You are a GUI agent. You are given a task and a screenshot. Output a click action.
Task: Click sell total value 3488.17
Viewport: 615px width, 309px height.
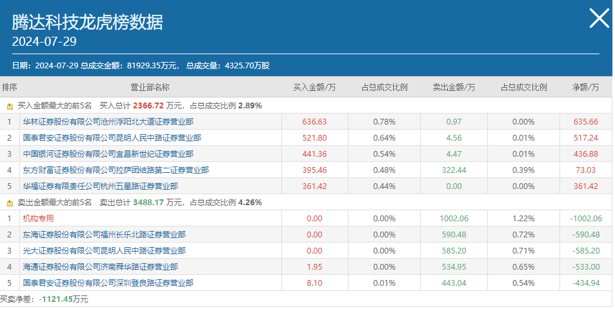pyautogui.click(x=148, y=203)
